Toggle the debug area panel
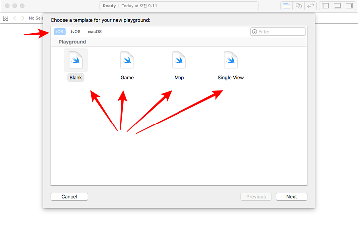The width and height of the screenshot is (358, 248). pyautogui.click(x=337, y=6)
